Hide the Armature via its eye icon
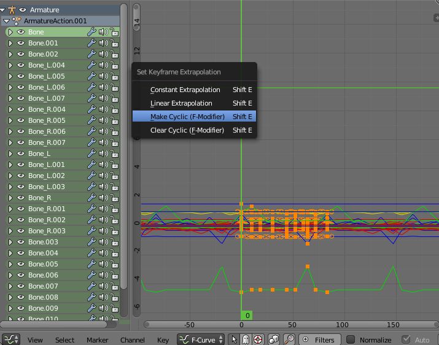Screen dimensions: 439x345 click(23, 10)
